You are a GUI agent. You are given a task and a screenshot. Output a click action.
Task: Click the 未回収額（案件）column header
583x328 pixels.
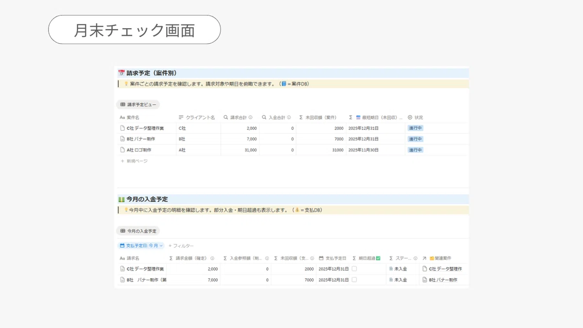pos(318,118)
